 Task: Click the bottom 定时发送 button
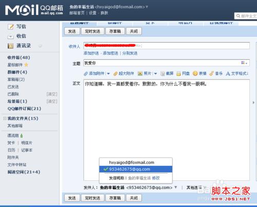(x=93, y=198)
